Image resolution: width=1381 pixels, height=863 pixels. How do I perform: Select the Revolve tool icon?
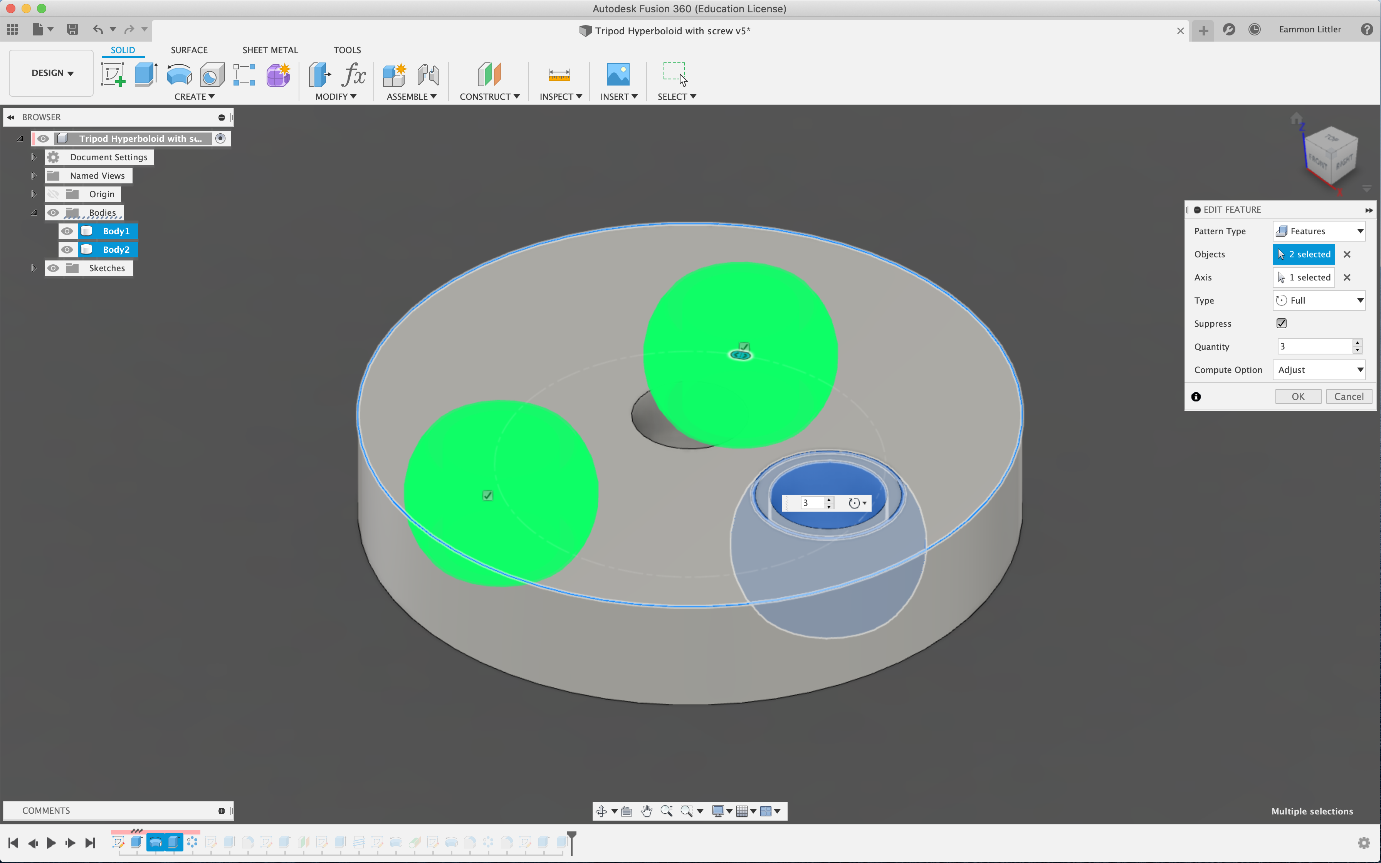(179, 75)
